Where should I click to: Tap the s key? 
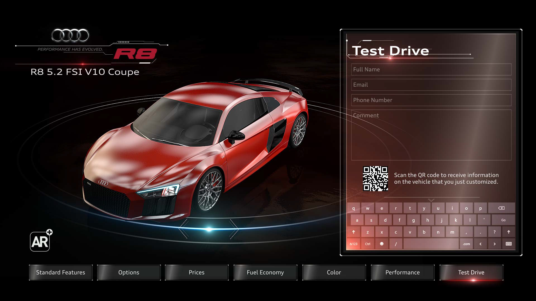371,220
